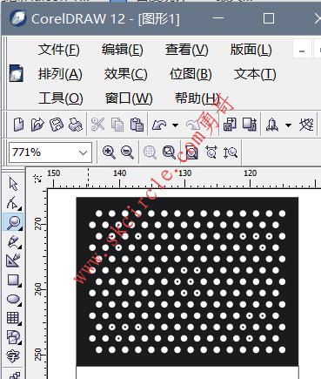
Task: Click the Zoom To All Objects icon
Action: [169, 152]
